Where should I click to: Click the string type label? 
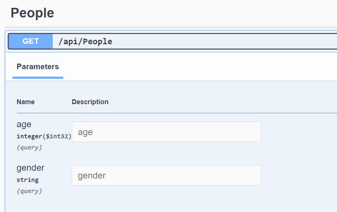[27, 180]
